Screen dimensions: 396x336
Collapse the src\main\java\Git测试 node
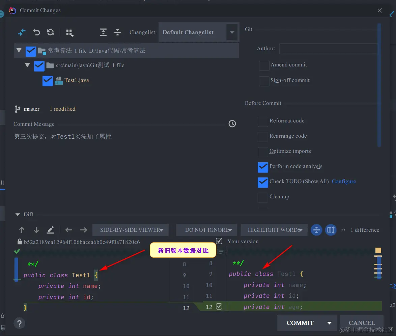coord(27,65)
